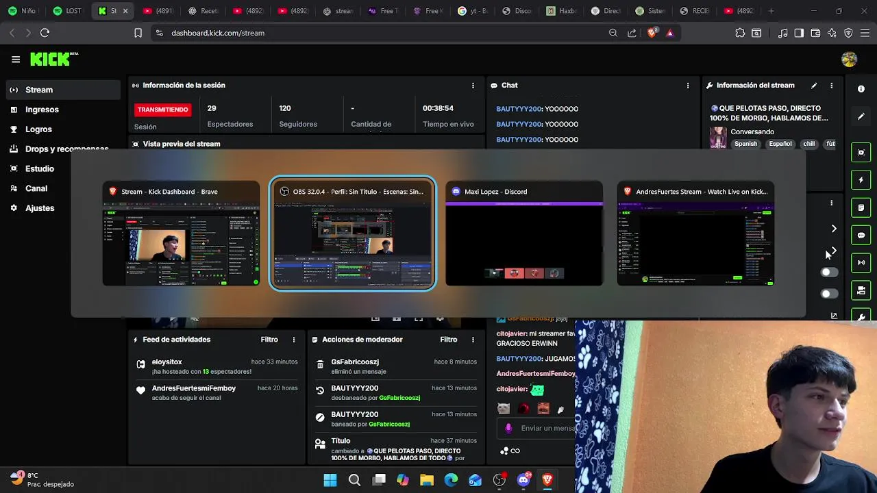Click unban icon beside BAUTYYY200 desbaneado entry
Screen dimensions: 877x493
320,390
